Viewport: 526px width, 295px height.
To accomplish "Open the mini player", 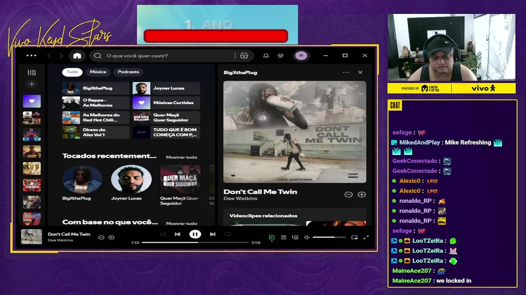I will point(355,237).
